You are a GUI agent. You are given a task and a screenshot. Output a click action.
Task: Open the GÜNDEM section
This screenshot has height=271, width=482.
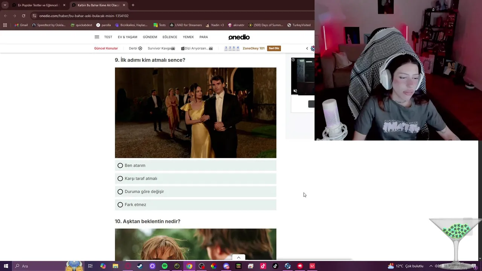tap(150, 37)
